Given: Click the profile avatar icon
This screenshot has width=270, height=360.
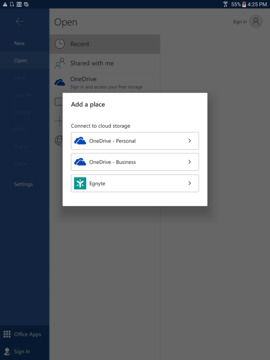Looking at the screenshot, I should click(x=256, y=21).
